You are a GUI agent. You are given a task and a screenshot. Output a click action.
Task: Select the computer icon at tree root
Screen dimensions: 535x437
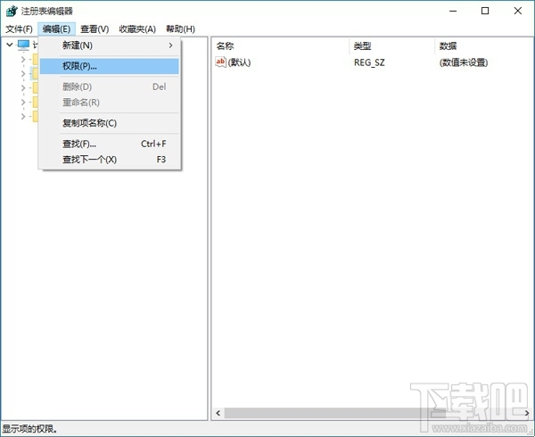(x=23, y=45)
